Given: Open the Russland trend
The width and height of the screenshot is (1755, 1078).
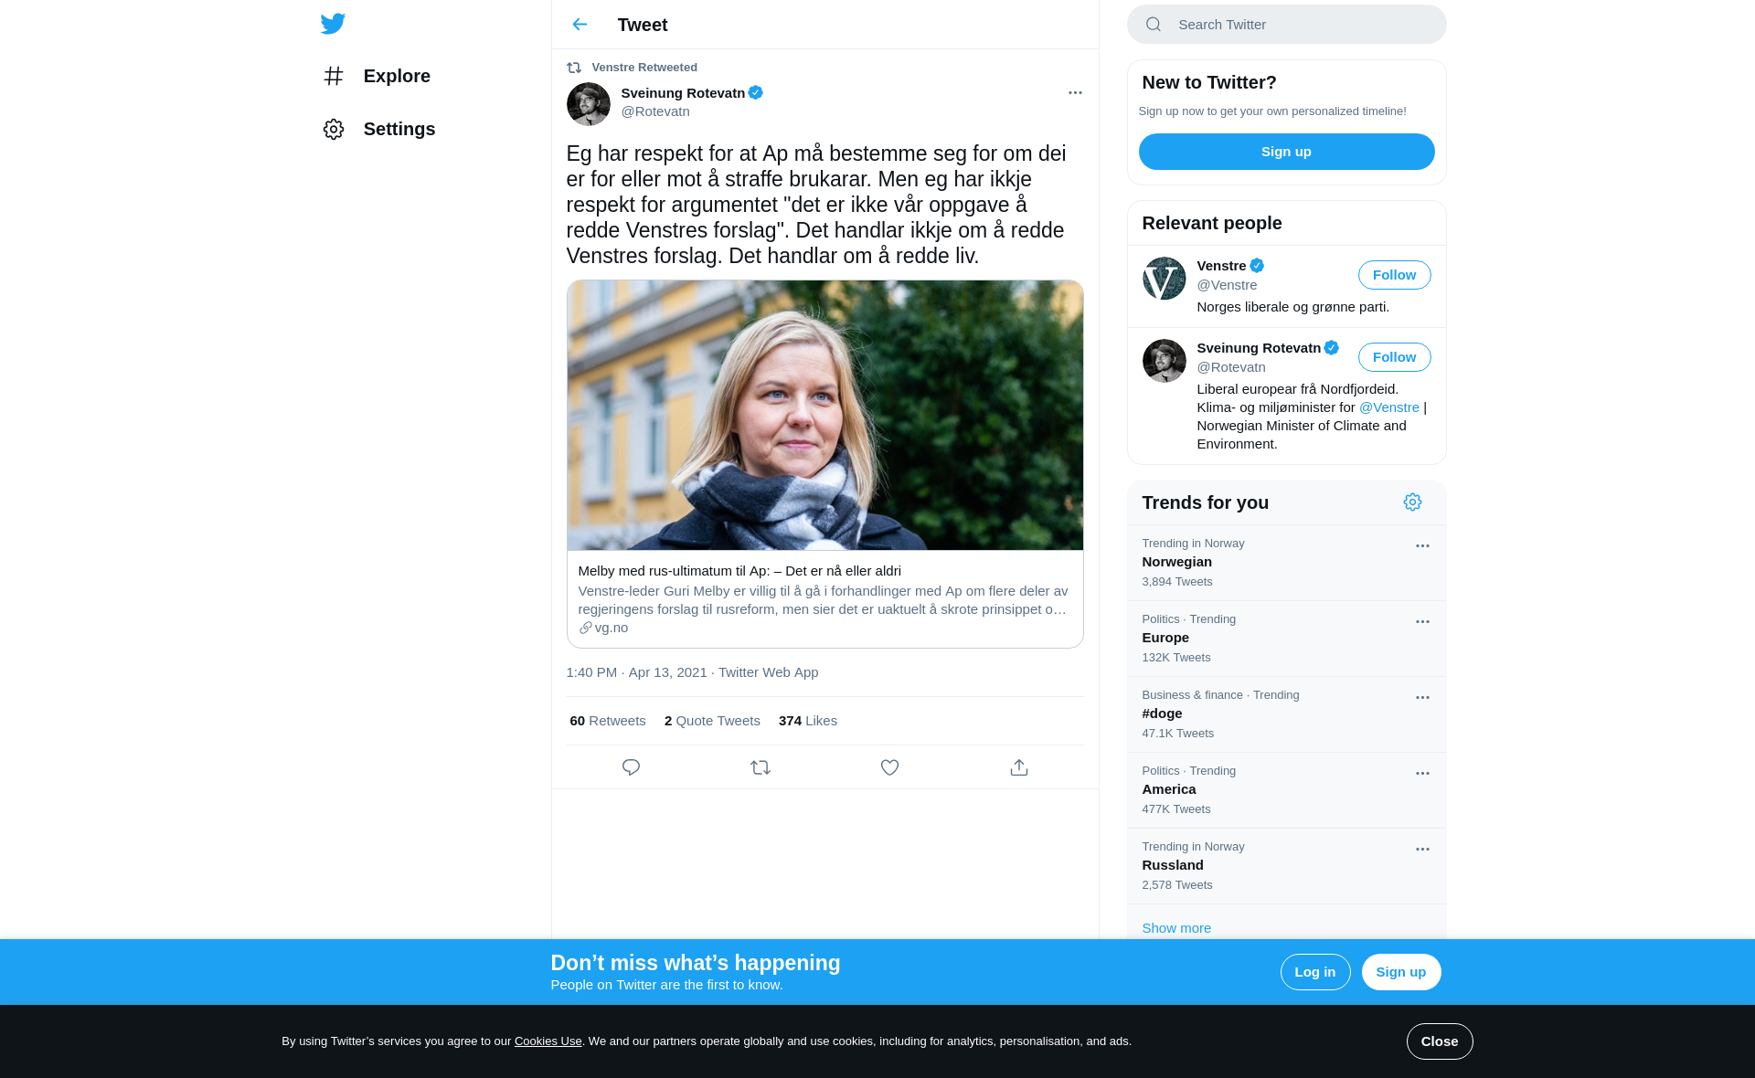Looking at the screenshot, I should click(x=1286, y=866).
